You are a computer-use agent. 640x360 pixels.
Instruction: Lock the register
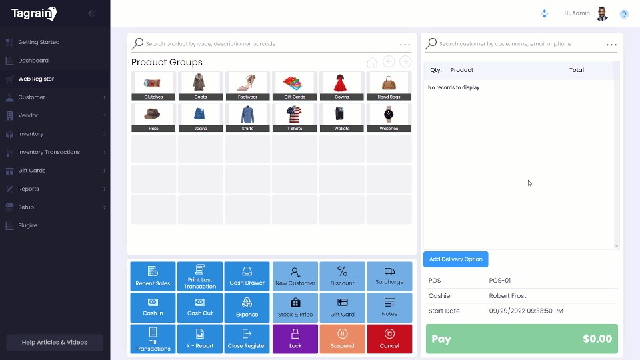[295, 339]
